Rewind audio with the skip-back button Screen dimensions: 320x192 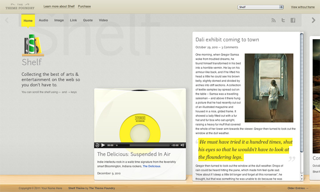click(97, 145)
